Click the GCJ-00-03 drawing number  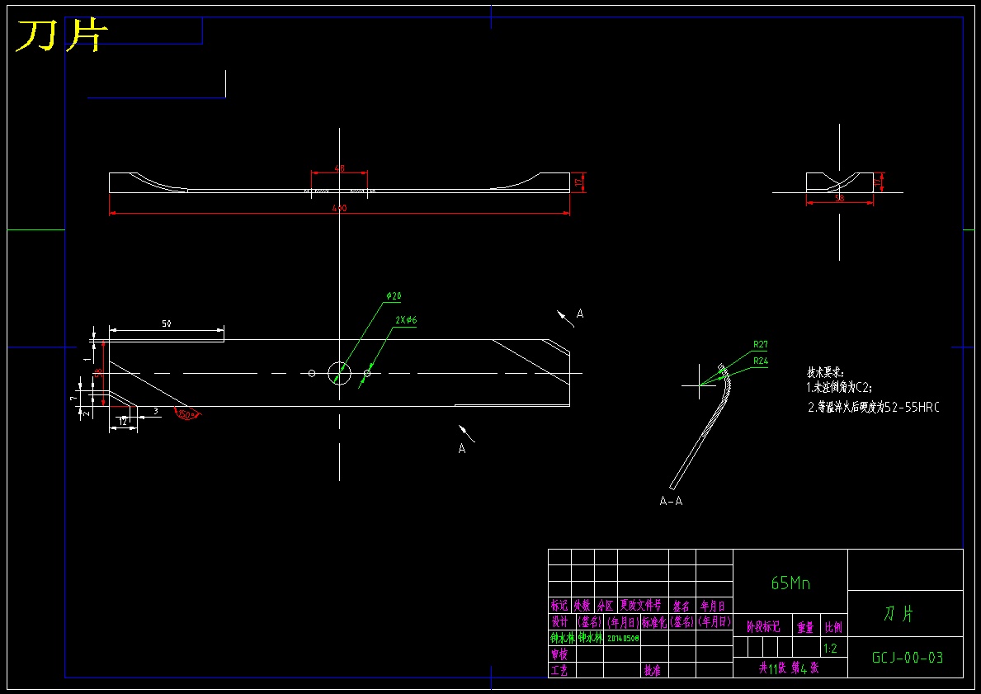pyautogui.click(x=908, y=658)
